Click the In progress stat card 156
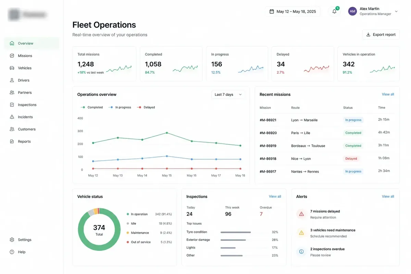 pyautogui.click(x=237, y=64)
